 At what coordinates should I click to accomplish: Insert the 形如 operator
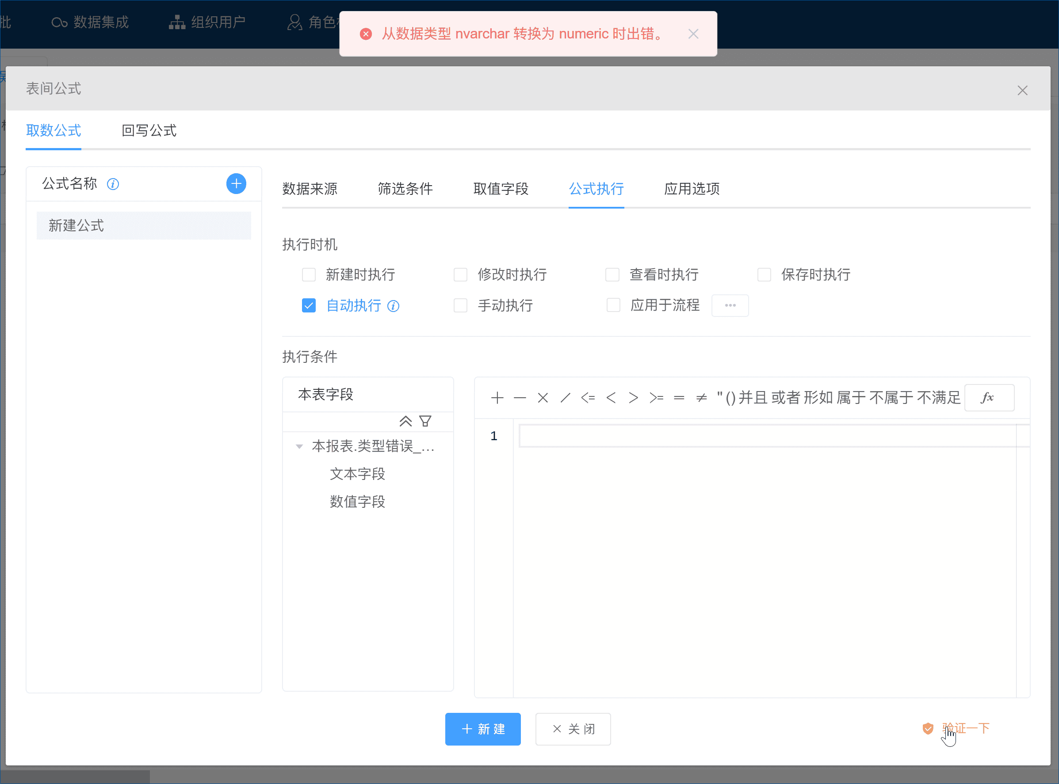click(x=818, y=398)
